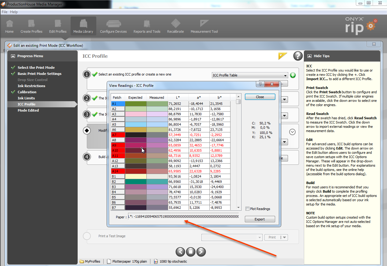Image resolution: width=387 pixels, height=266 pixels.
Task: Select the Modify step diamond radio
Action: (87, 131)
